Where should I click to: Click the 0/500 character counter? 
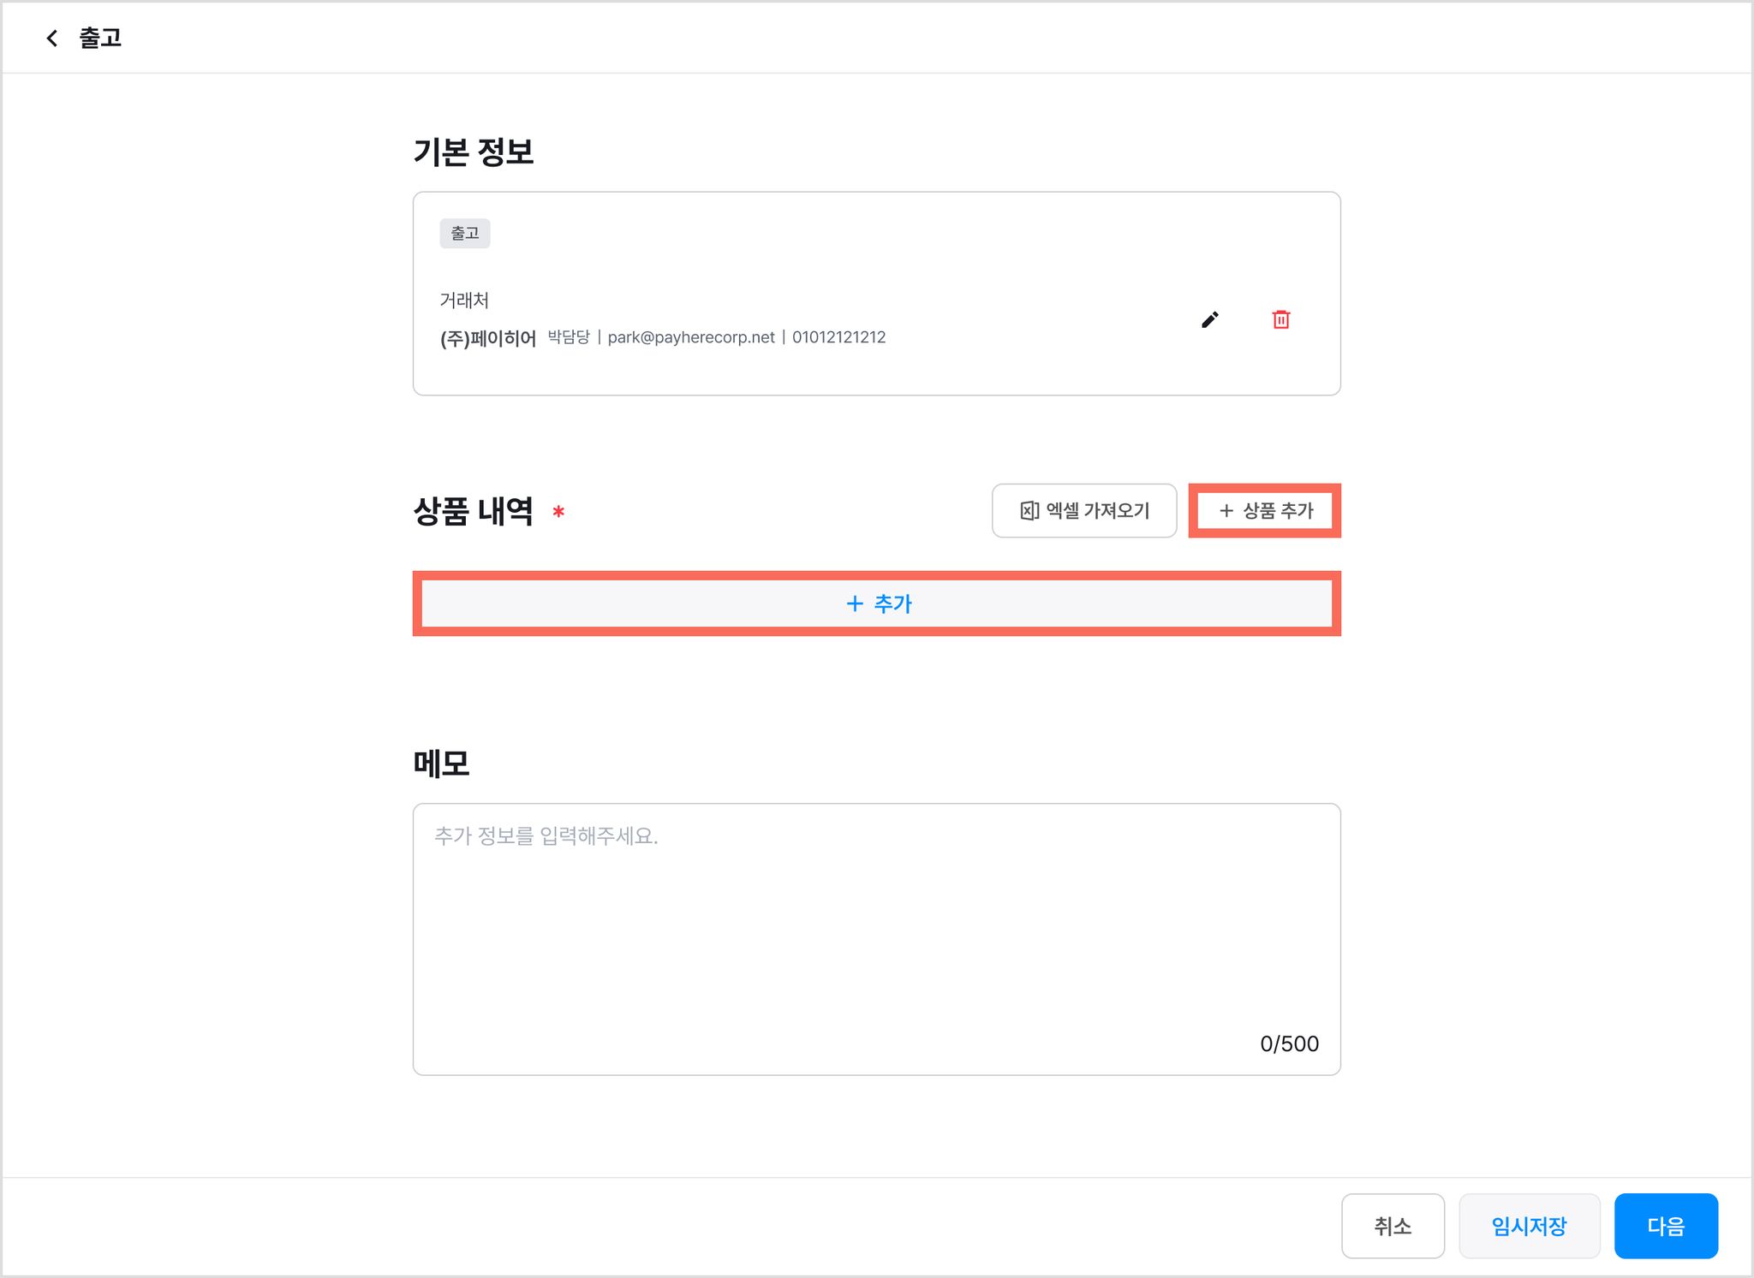click(1289, 1043)
